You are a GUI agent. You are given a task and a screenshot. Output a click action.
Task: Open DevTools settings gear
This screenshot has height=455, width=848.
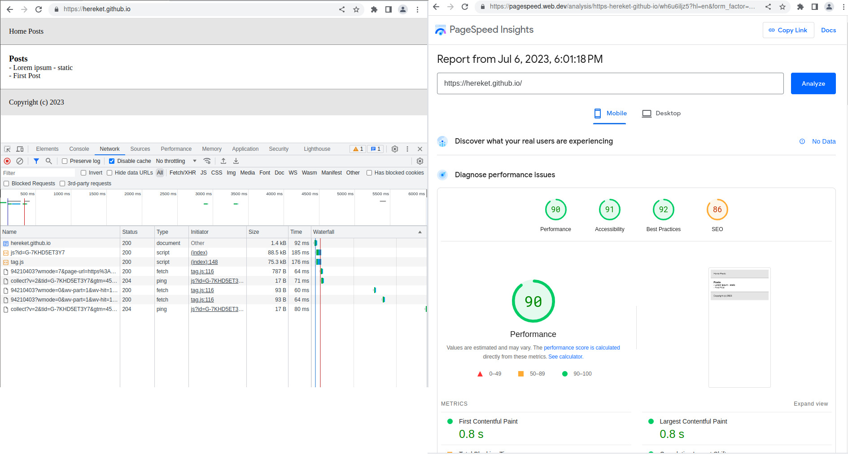tap(395, 149)
